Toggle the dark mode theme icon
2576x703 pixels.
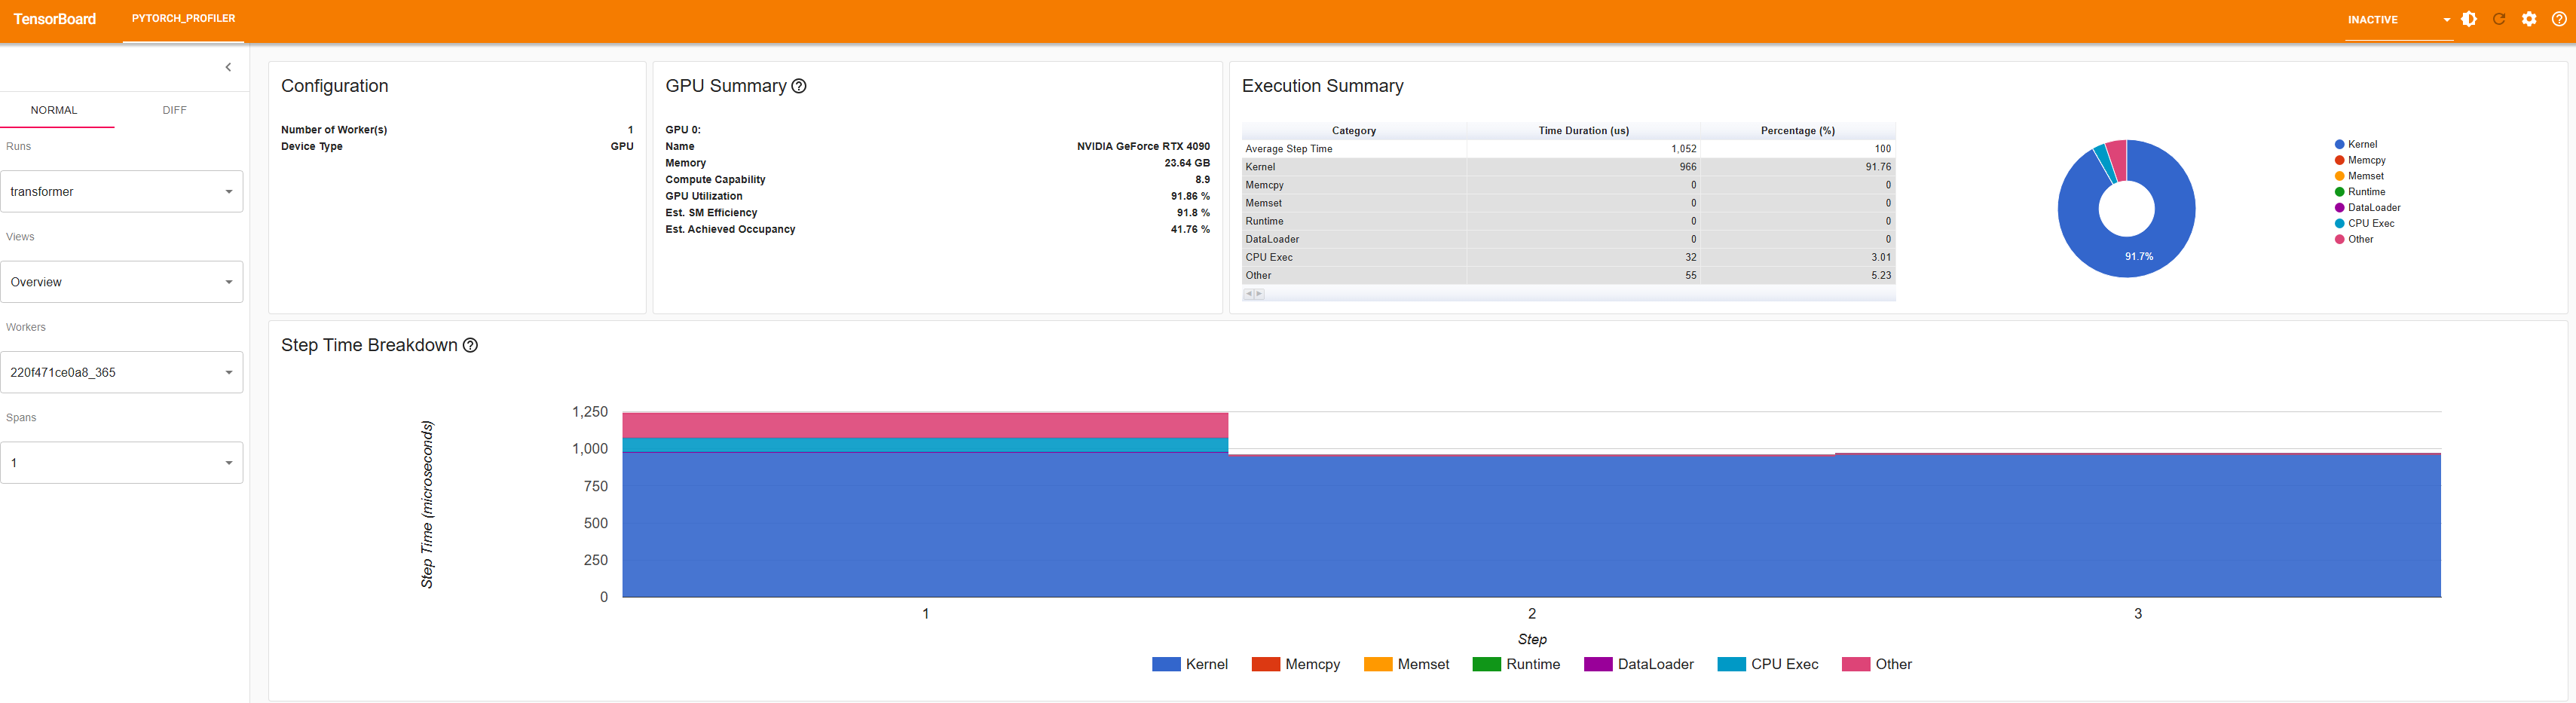(x=2469, y=19)
